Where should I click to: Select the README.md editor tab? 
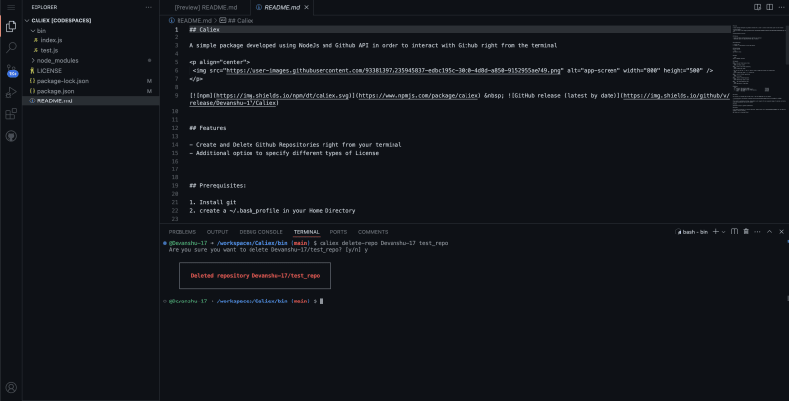click(x=282, y=7)
